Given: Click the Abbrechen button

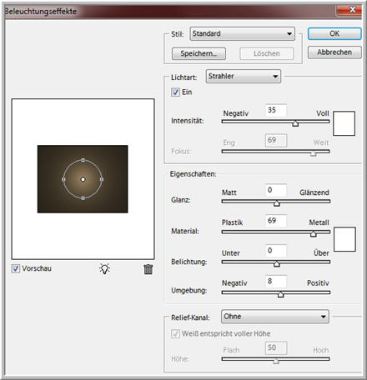Looking at the screenshot, I should 334,52.
